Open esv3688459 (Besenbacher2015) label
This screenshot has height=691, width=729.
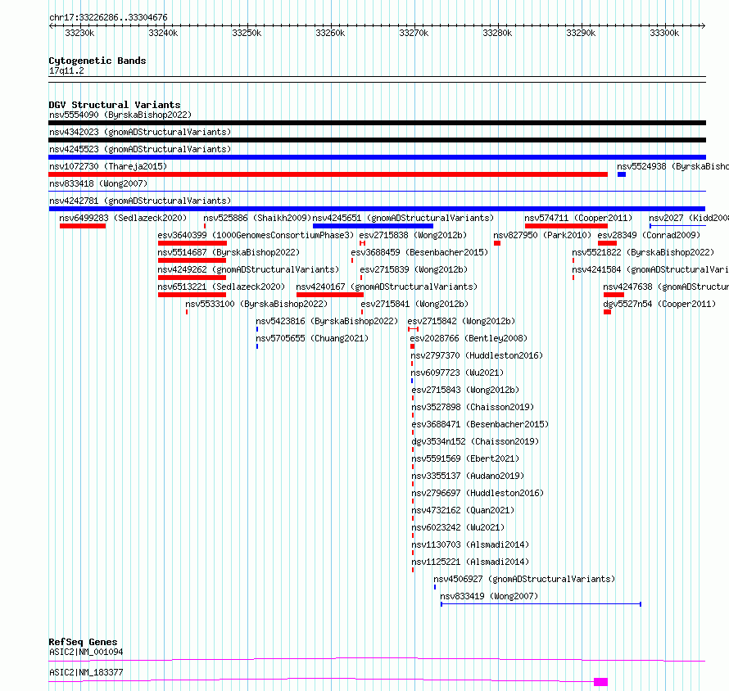[x=419, y=252]
